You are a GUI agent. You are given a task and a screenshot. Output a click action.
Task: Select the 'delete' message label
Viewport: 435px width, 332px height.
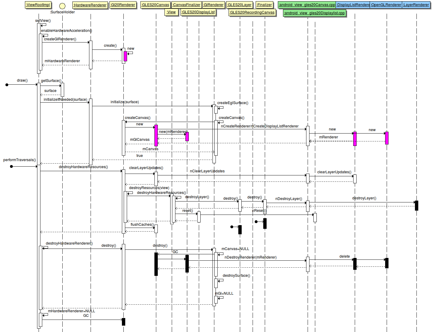click(345, 256)
